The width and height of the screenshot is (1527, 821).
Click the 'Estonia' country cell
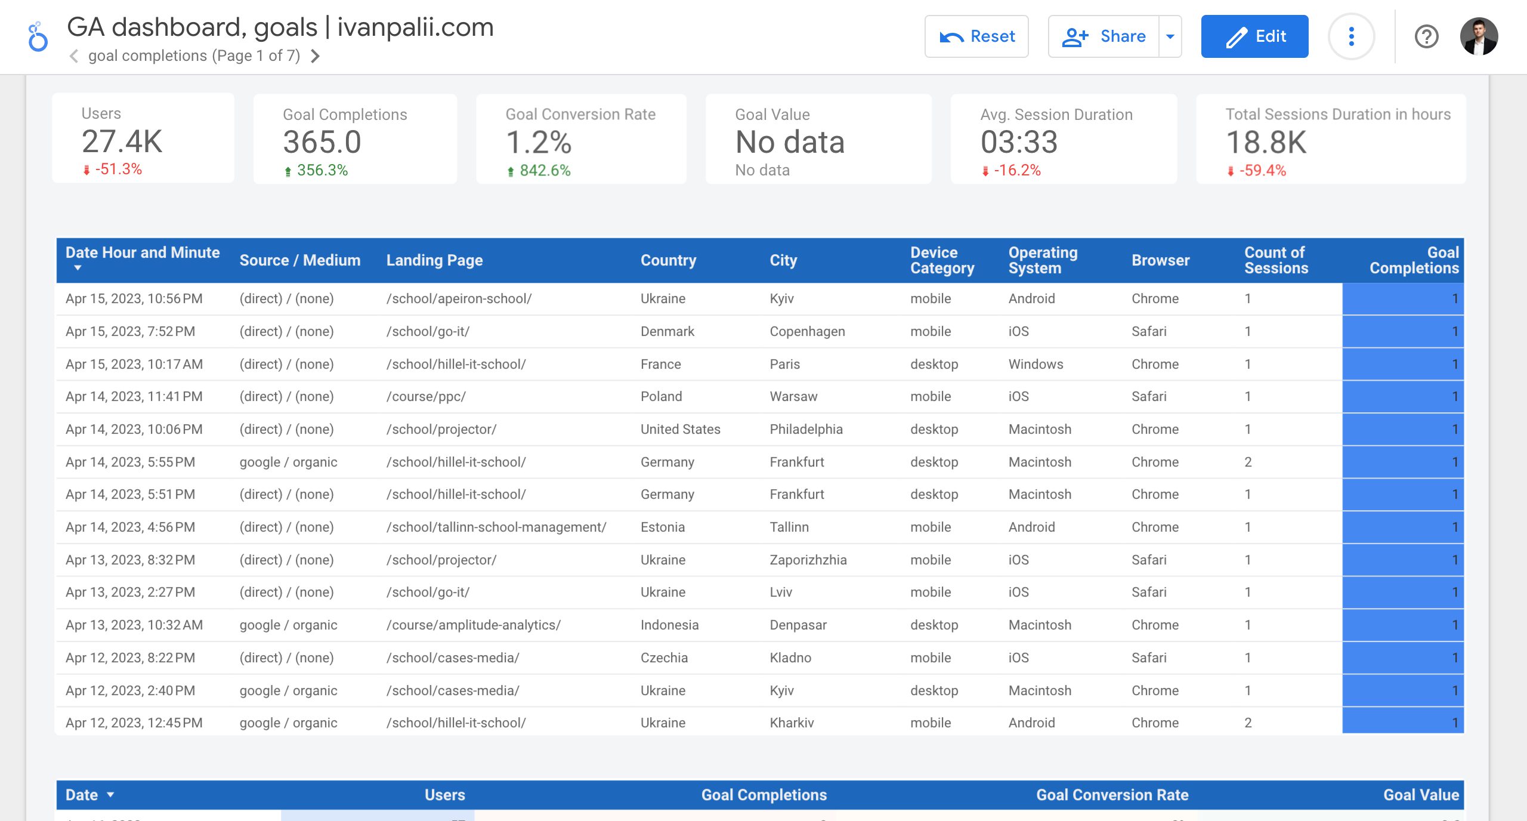pyautogui.click(x=662, y=527)
